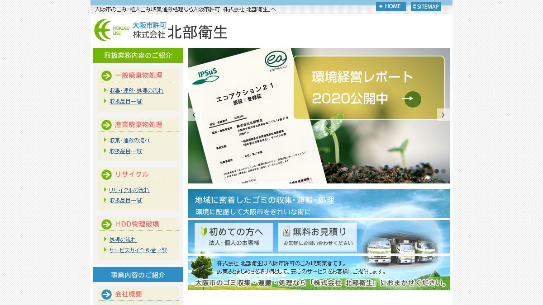Screen dimensions: 543x305
Task: Click the tagline text at page top
Action: point(185,9)
